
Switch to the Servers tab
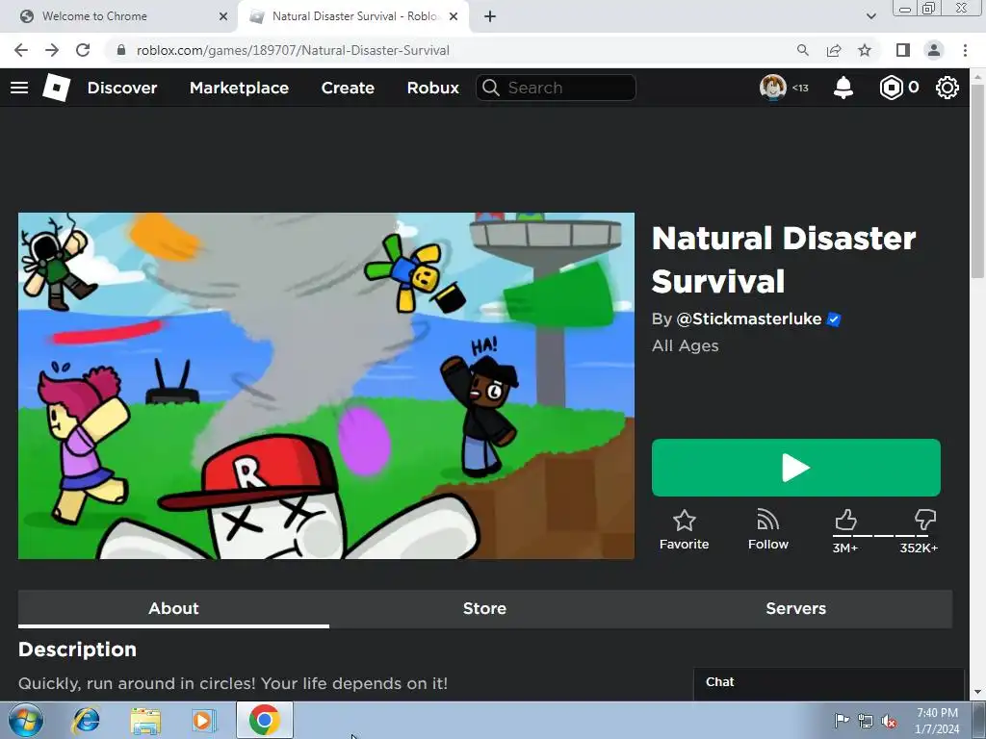pyautogui.click(x=796, y=608)
